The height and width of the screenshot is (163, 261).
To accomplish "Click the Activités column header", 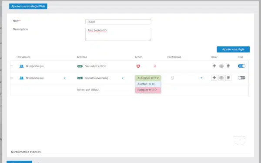I will [82, 57].
